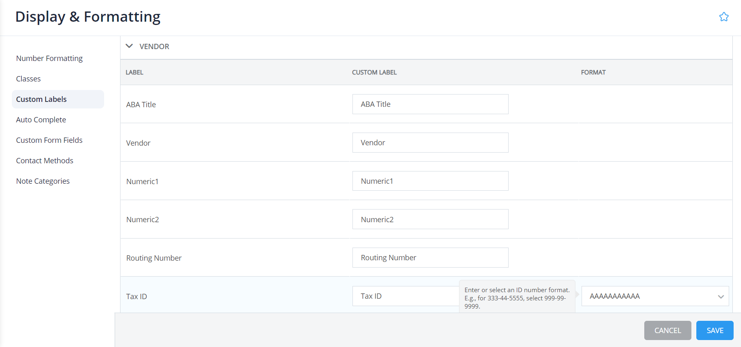Click the FORMAT column header
This screenshot has height=347, width=741.
(593, 72)
